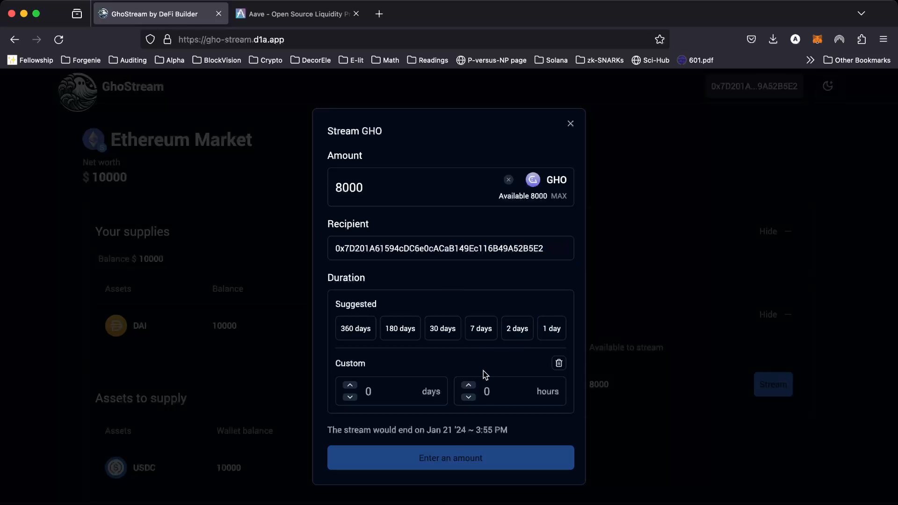
Task: Click the custom hours input field
Action: (x=510, y=391)
